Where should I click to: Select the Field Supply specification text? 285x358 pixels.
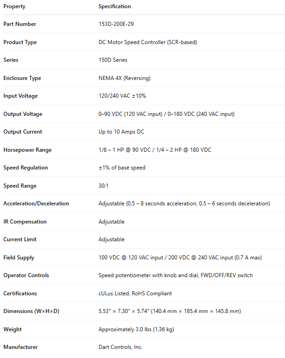[180, 258]
